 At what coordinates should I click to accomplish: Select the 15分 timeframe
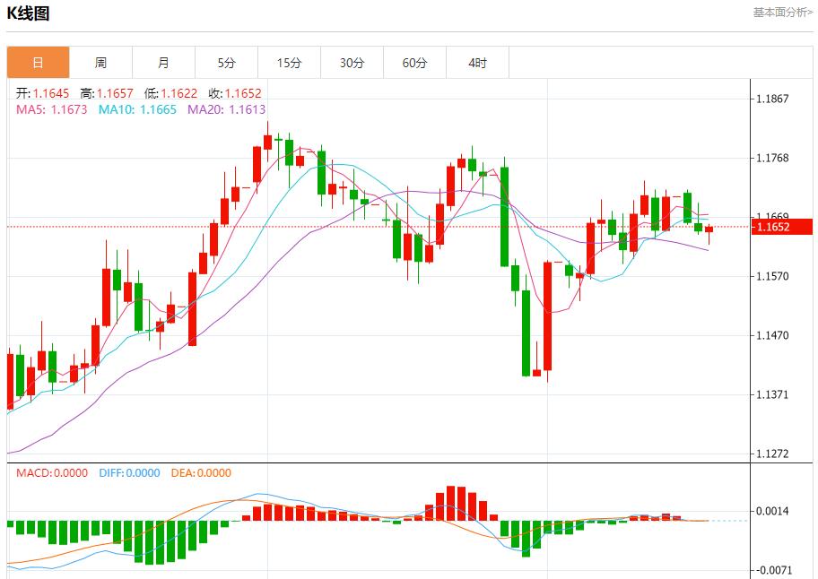point(289,63)
